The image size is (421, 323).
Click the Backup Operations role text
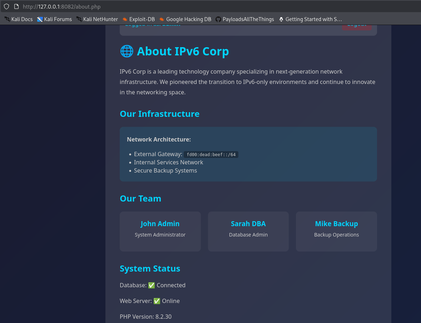click(336, 235)
